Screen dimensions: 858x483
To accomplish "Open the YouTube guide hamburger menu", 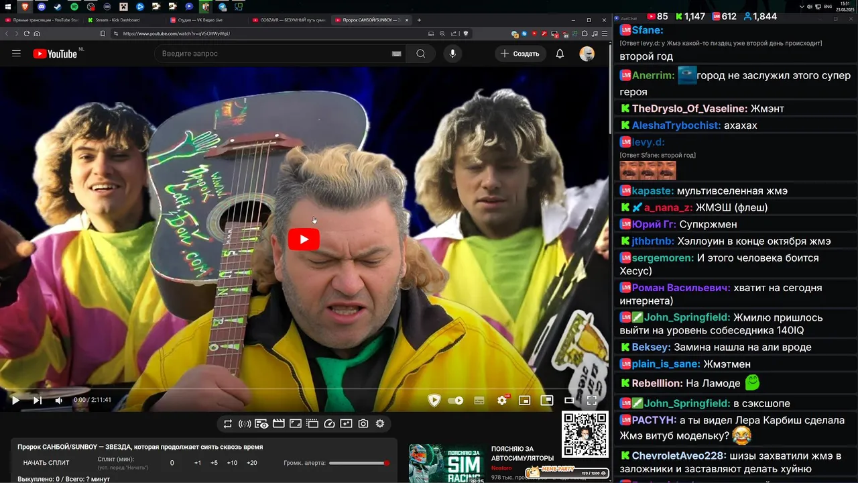I will pos(16,54).
